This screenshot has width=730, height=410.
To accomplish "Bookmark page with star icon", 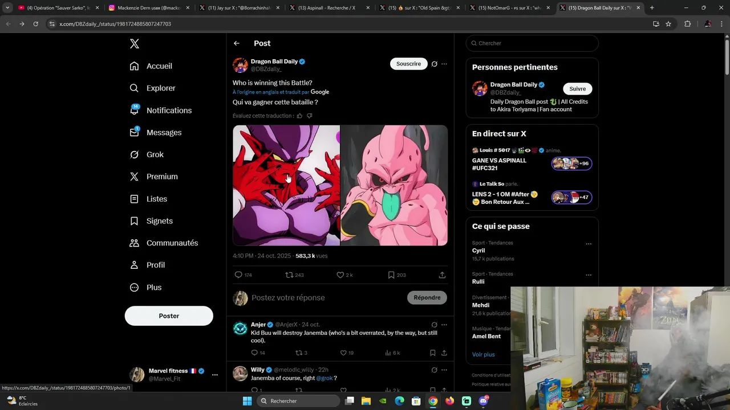I will [x=668, y=24].
